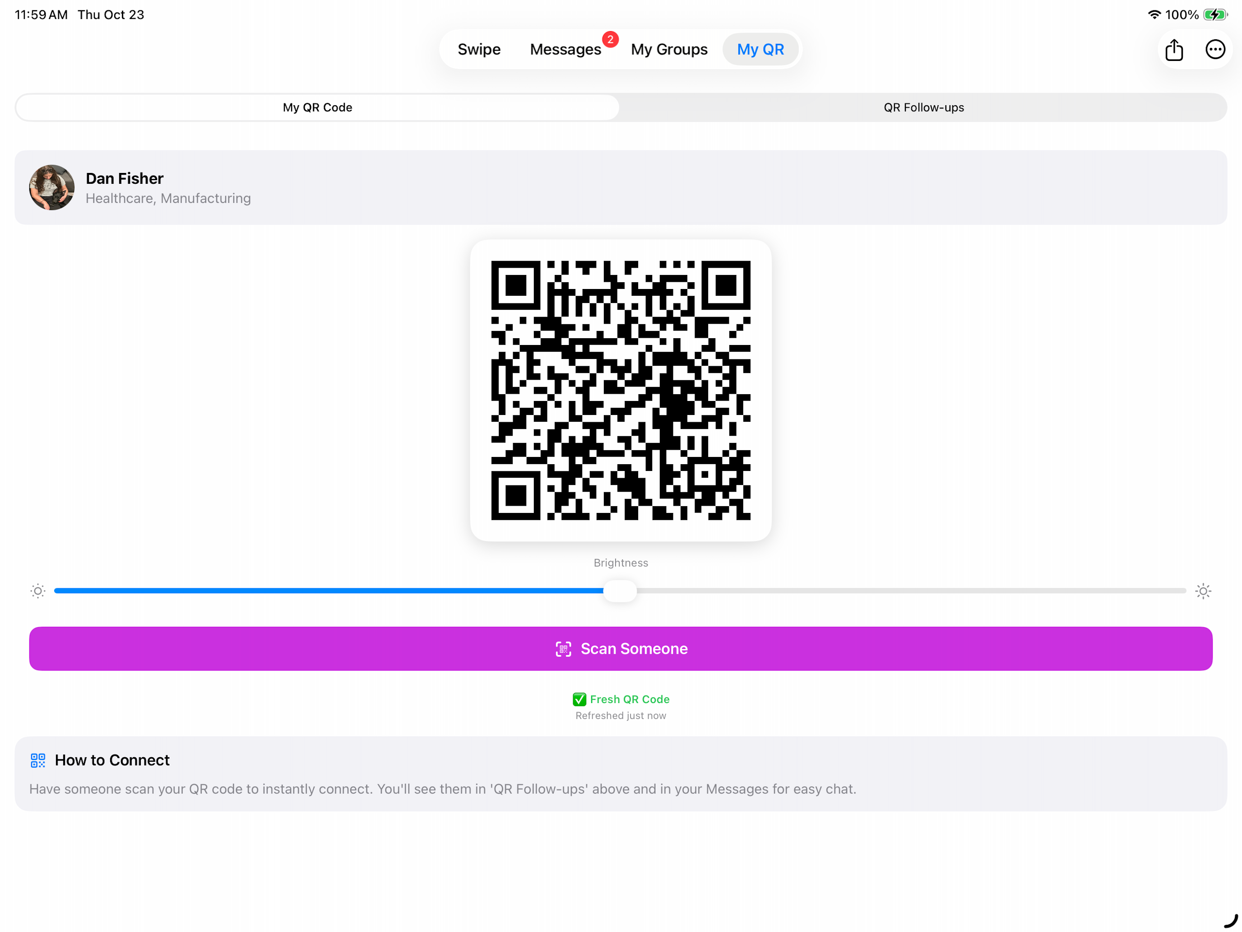Screen dimensions: 1242x932
Task: Tap the green Fresh QR Code checkmark
Action: pos(579,699)
